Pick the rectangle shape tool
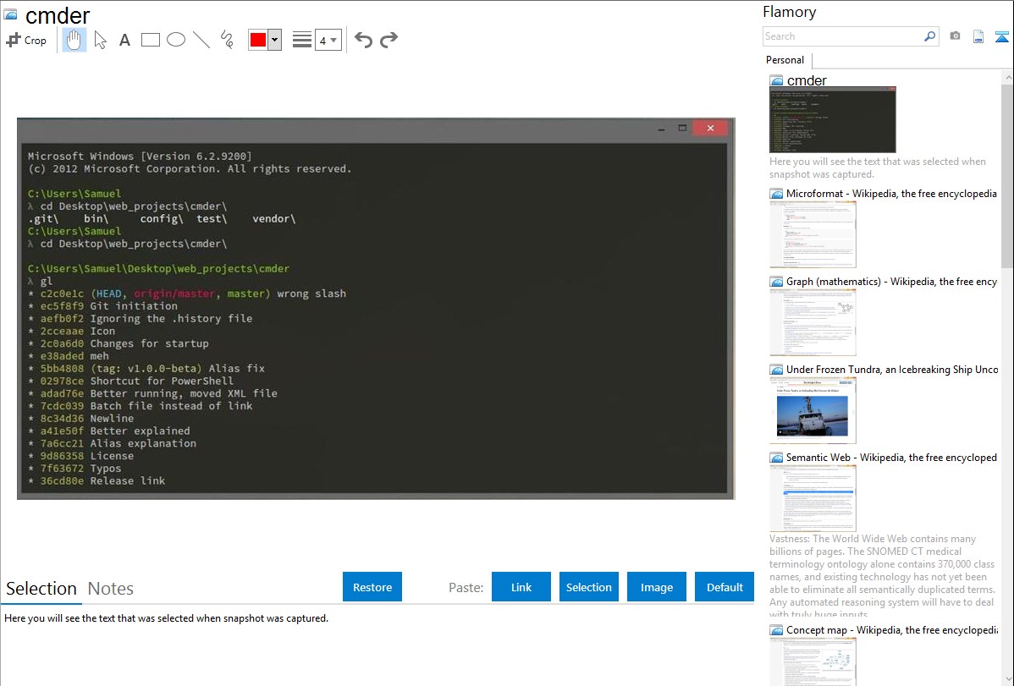The width and height of the screenshot is (1014, 686). [x=151, y=40]
